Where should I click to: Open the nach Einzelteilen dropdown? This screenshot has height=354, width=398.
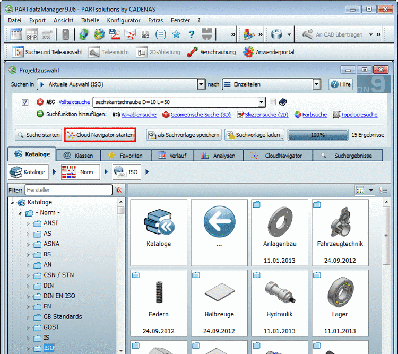[316, 84]
